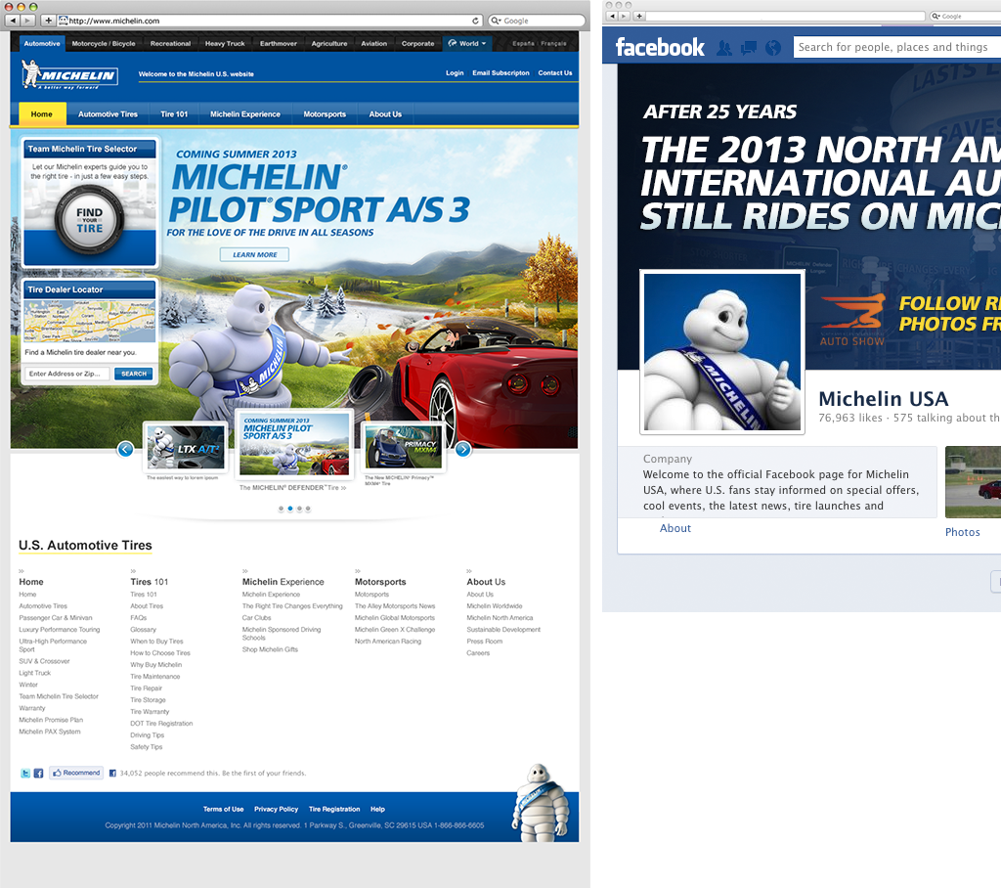
Task: Show next carousel slide with right arrow
Action: 463,449
